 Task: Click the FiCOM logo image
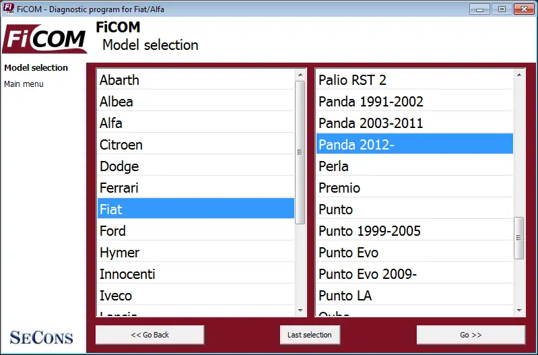44,39
